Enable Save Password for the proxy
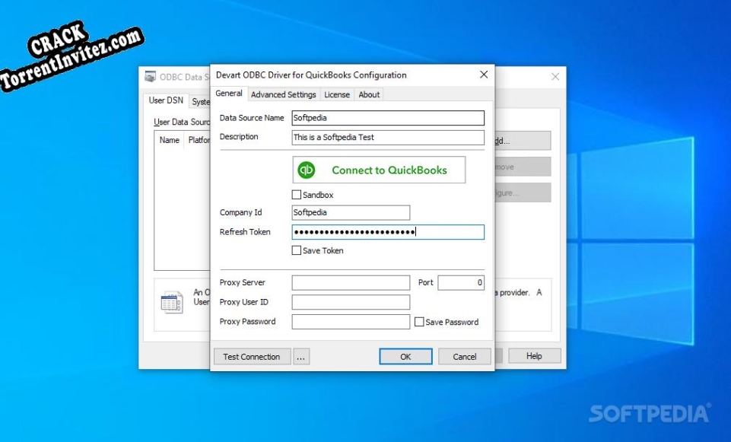Viewport: 731px width, 442px height. [419, 322]
